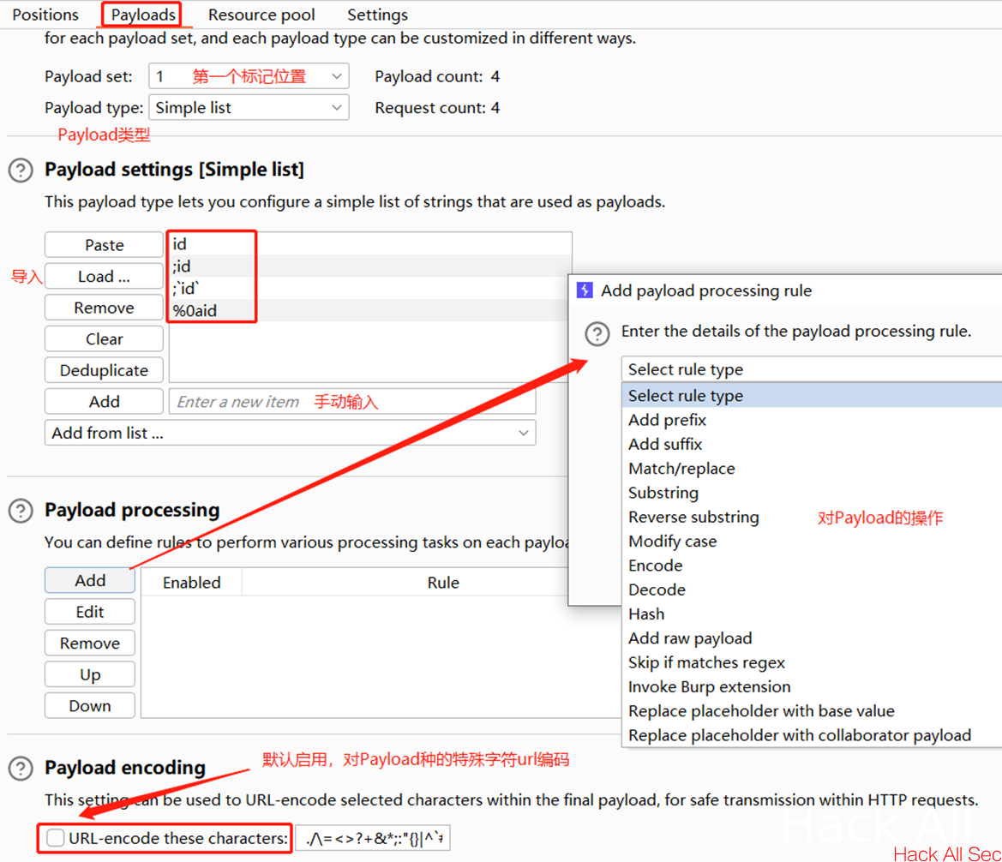
Task: Choose Hash rule type
Action: [812, 614]
